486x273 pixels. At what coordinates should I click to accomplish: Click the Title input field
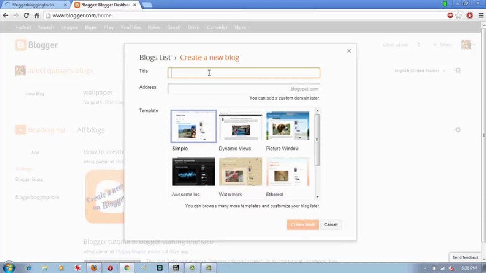click(x=244, y=73)
